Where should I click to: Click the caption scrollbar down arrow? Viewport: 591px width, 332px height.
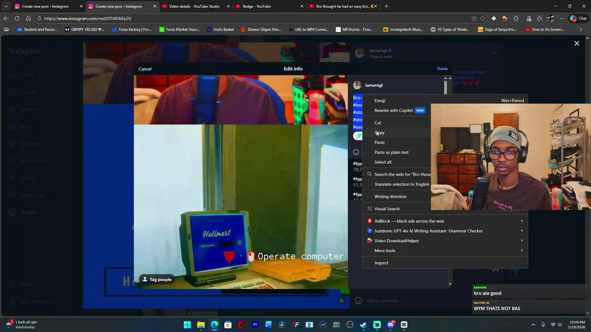click(x=450, y=284)
